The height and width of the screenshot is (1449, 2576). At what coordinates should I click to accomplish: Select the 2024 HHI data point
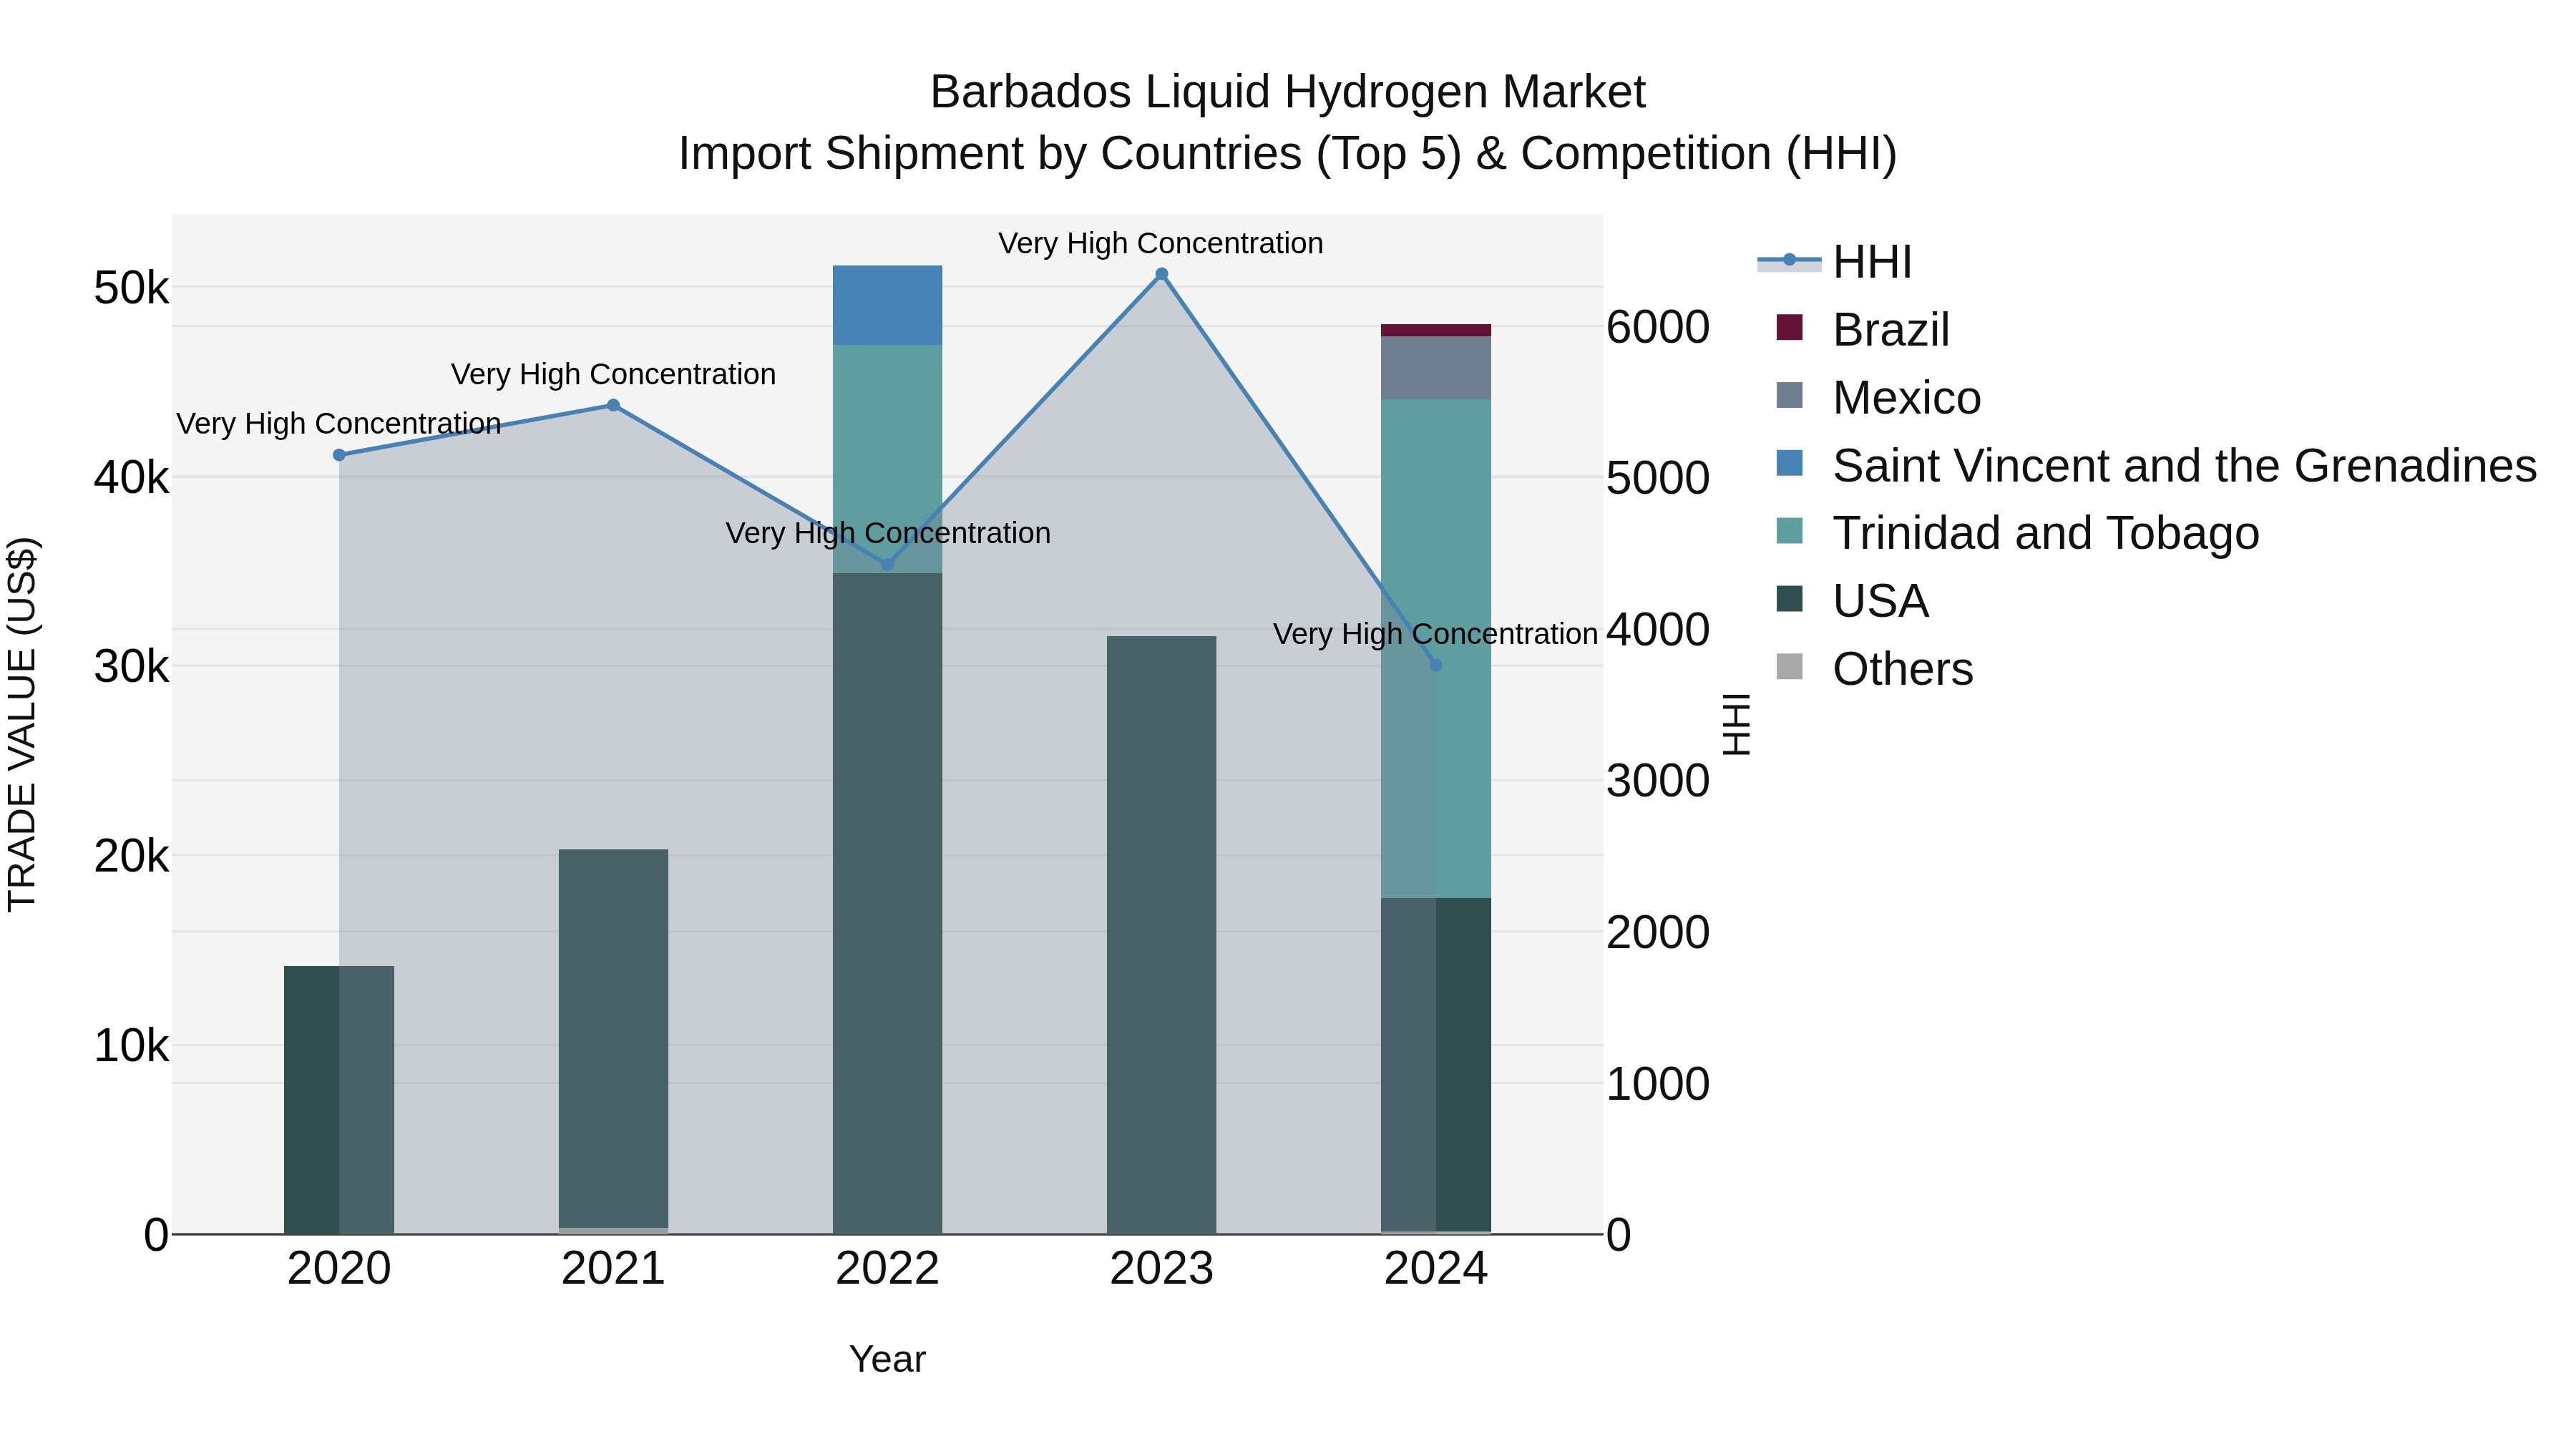[1436, 665]
